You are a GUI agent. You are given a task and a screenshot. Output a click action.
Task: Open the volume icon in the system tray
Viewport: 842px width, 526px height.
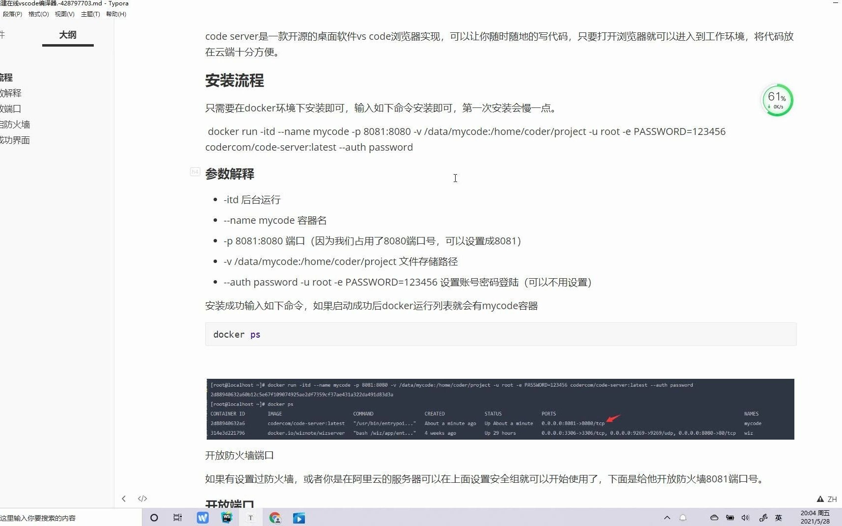tap(745, 518)
